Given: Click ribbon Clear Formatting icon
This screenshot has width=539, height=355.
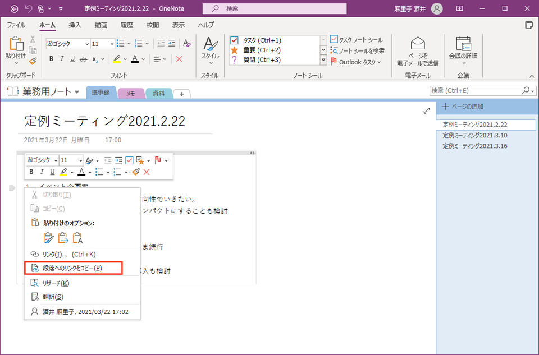Looking at the screenshot, I should [186, 43].
